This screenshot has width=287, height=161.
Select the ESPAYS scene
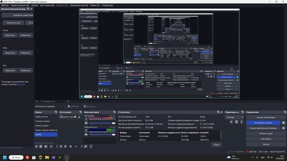point(46,135)
